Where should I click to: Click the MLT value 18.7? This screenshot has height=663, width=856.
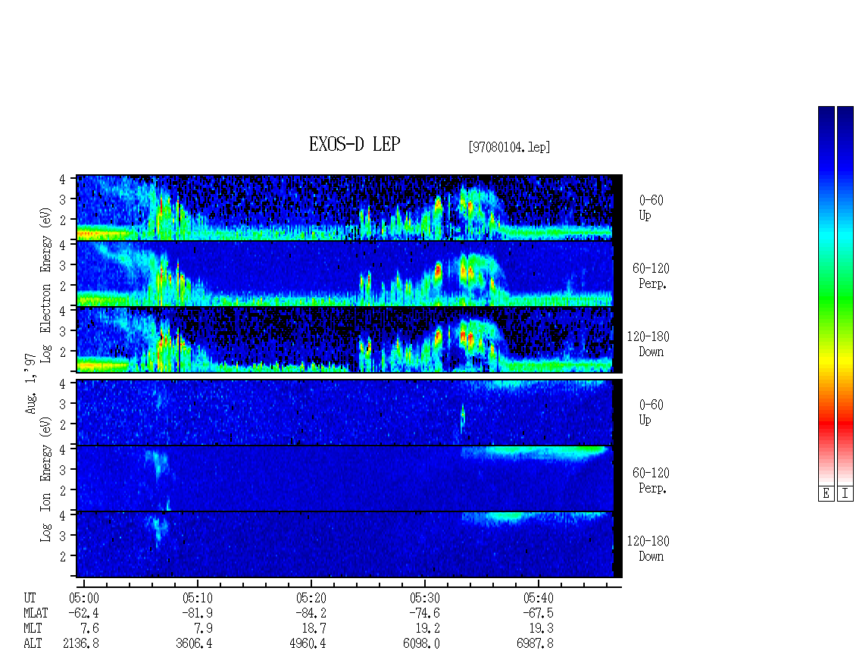pyautogui.click(x=314, y=629)
